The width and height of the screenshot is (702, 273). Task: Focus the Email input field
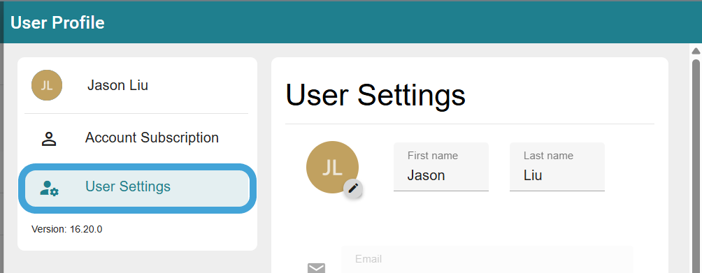(x=487, y=260)
